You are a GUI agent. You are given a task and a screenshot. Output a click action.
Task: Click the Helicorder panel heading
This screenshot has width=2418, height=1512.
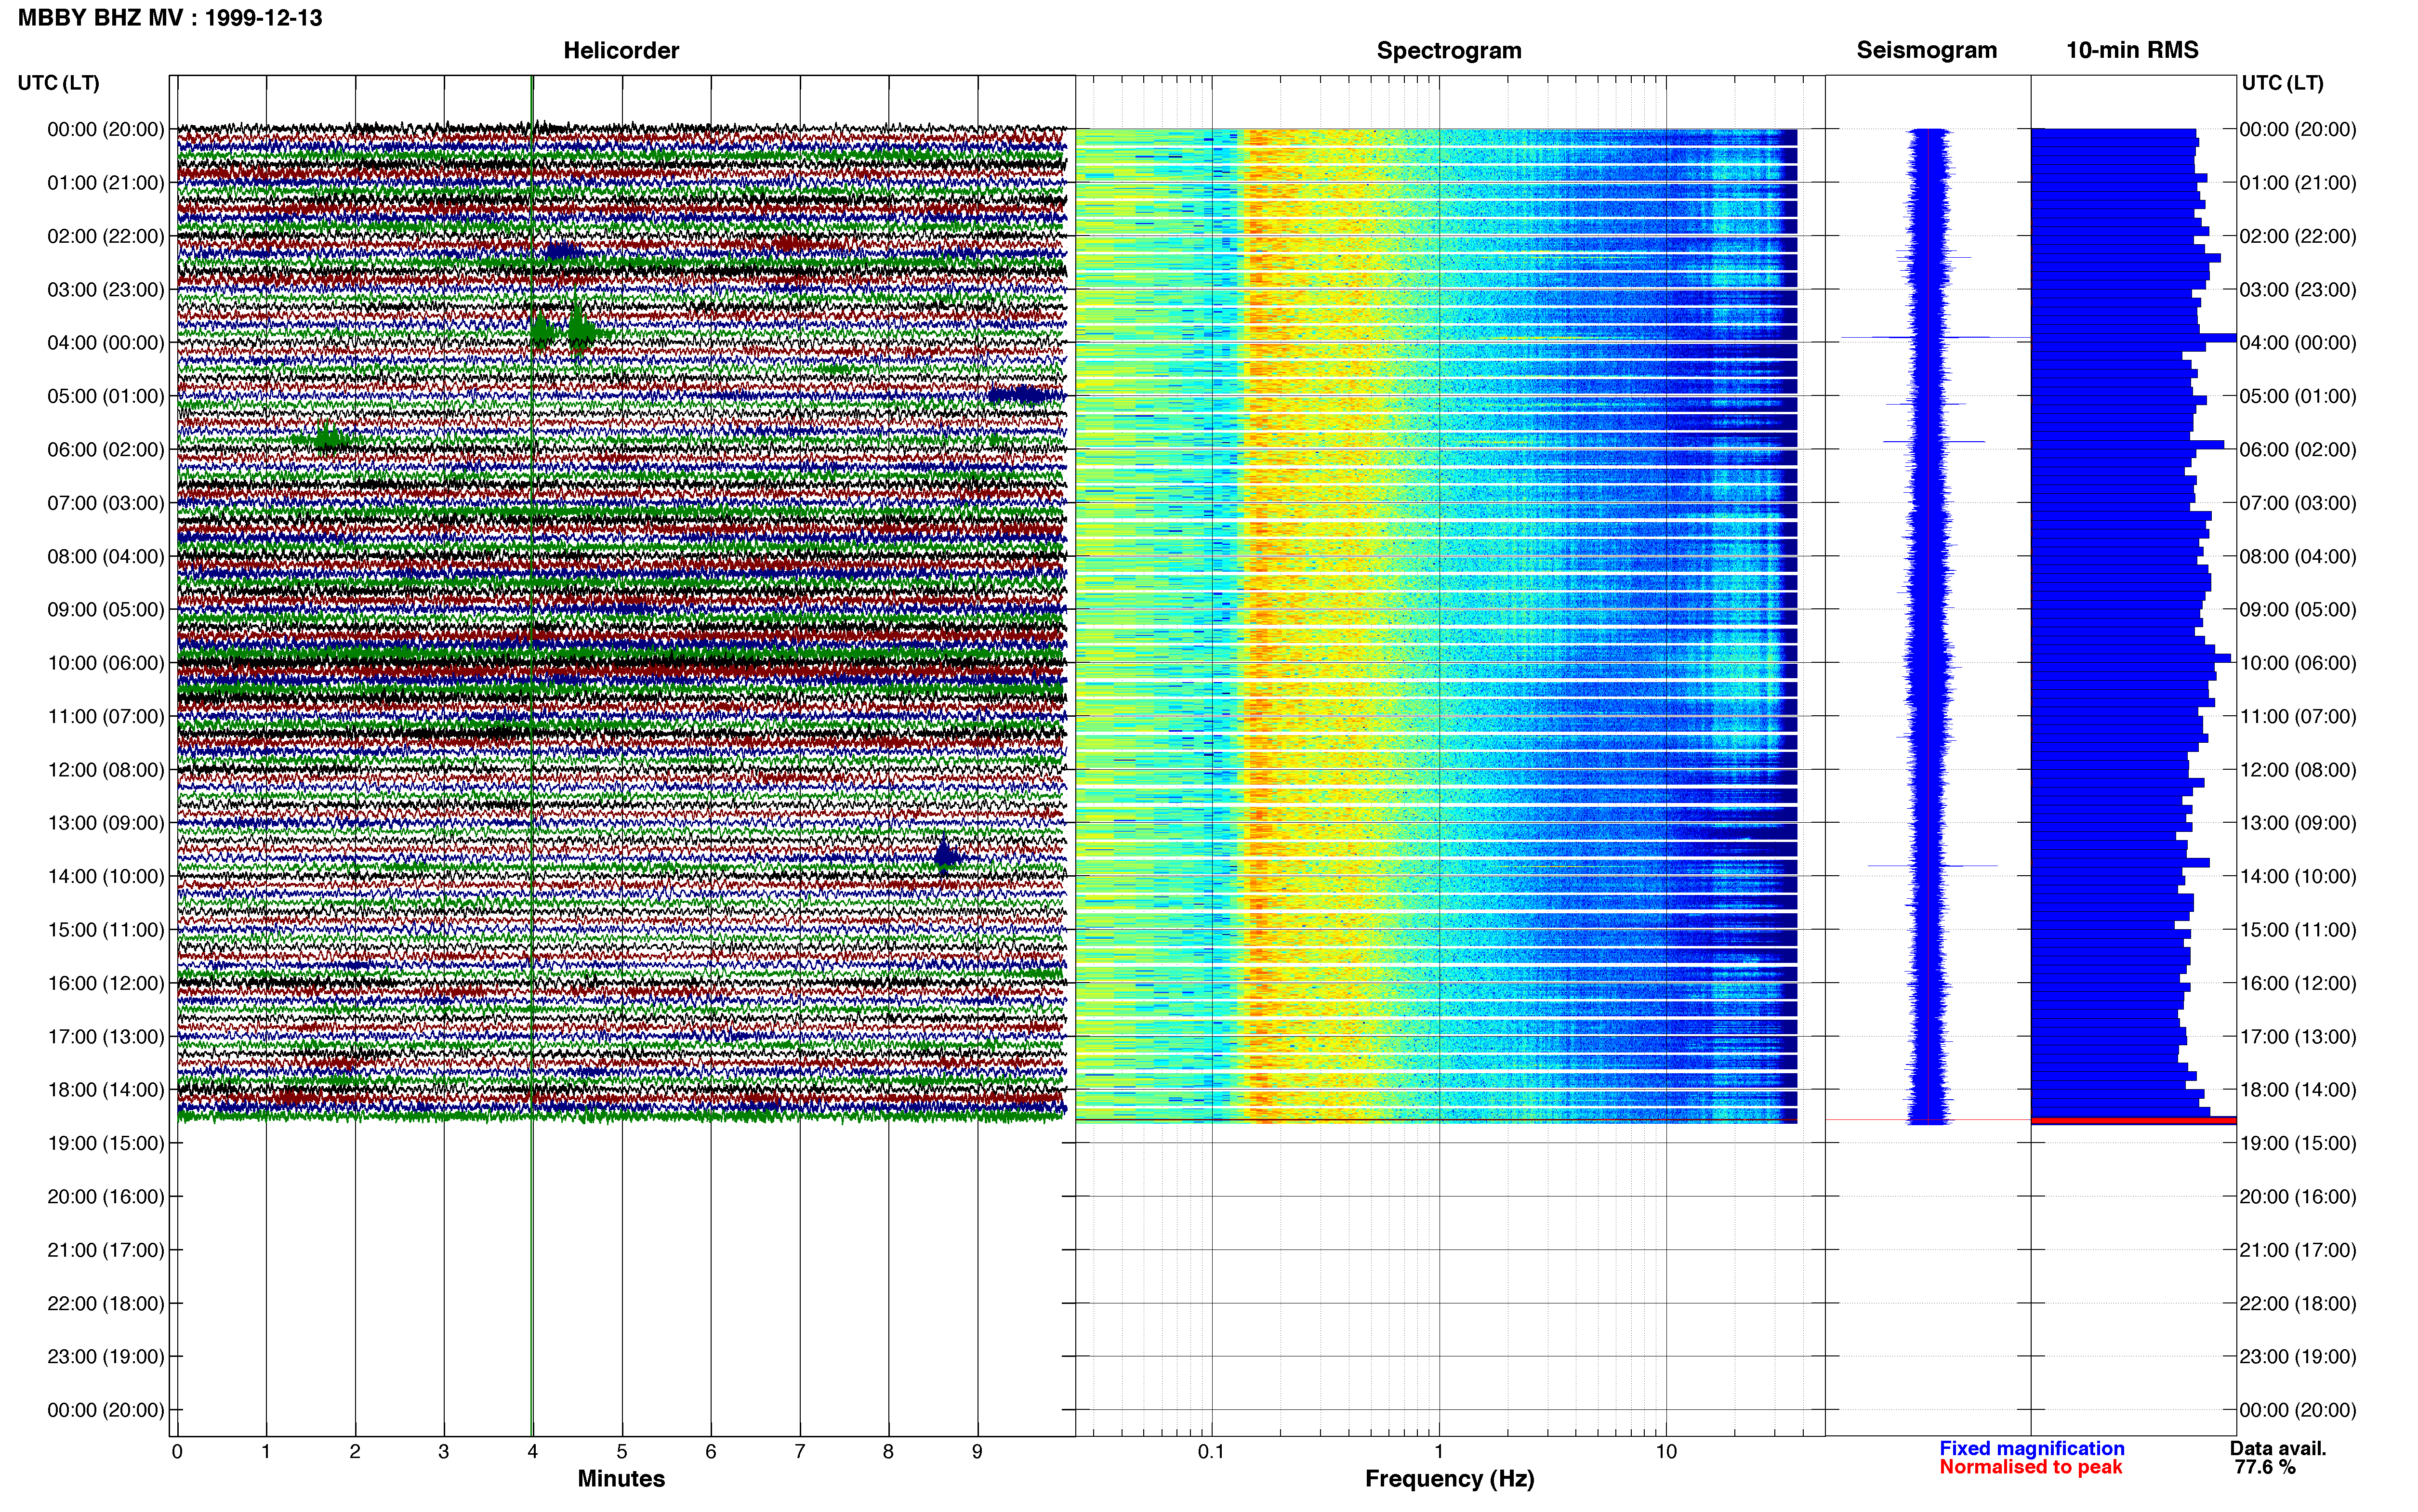pos(621,50)
